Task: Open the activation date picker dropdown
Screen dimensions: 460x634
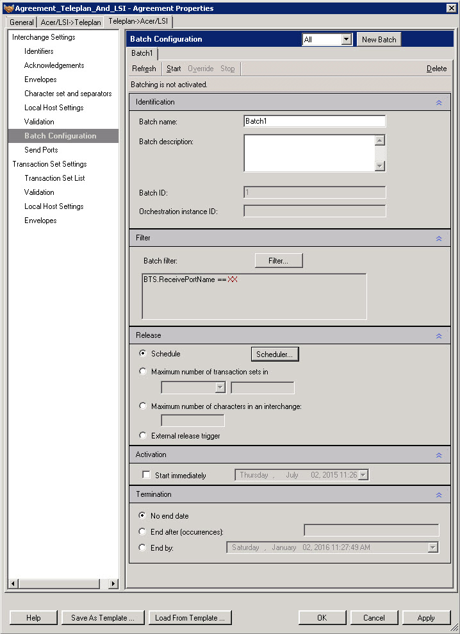Action: (363, 474)
